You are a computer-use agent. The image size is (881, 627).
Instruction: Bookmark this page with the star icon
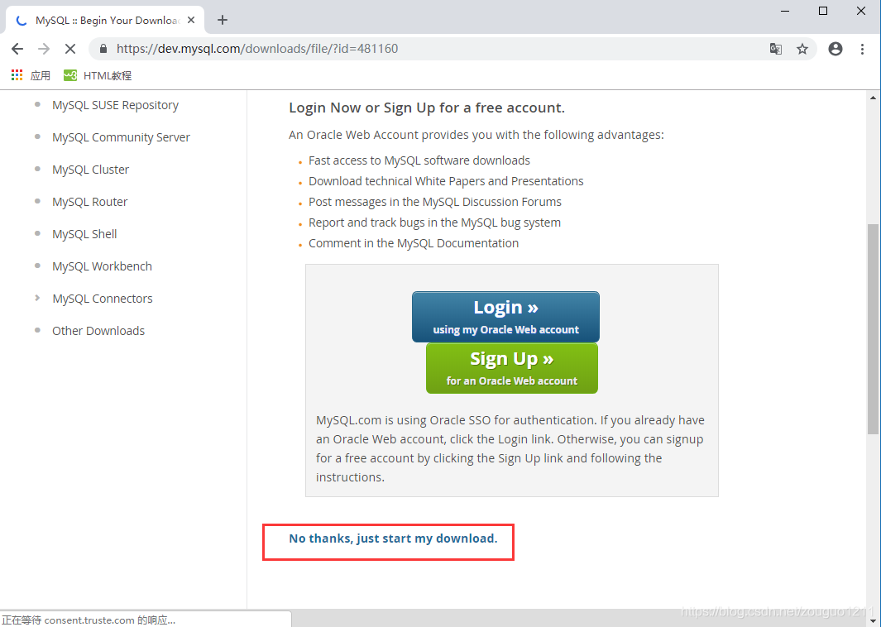[x=802, y=49]
